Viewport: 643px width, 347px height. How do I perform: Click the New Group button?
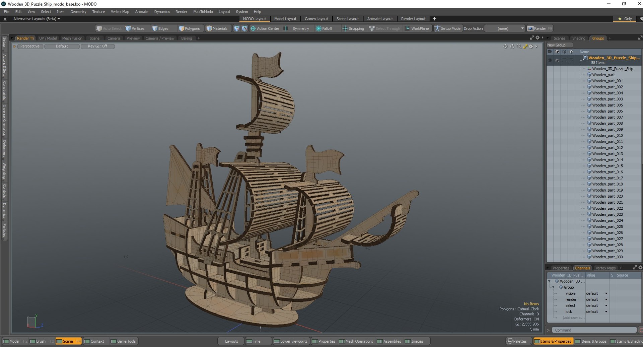[559, 45]
